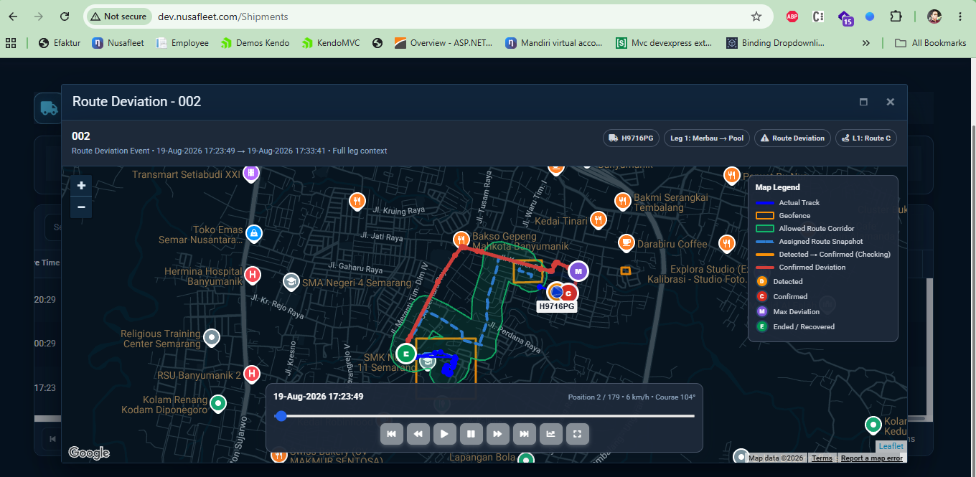This screenshot has height=477, width=976.
Task: Jump playback to the first position
Action: pyautogui.click(x=392, y=433)
